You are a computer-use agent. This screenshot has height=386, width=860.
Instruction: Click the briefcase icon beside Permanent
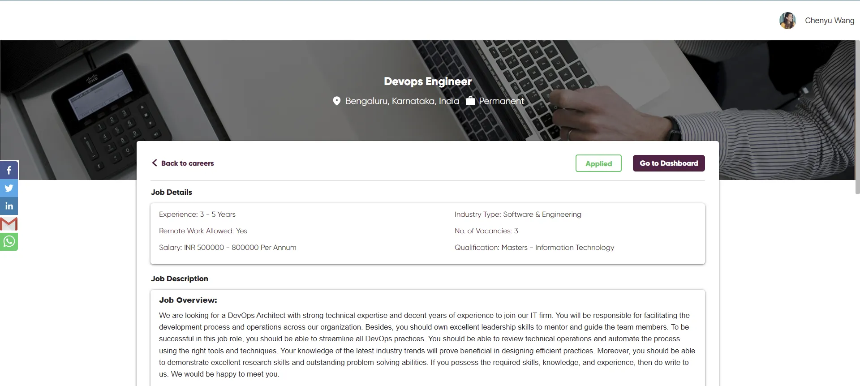(470, 101)
